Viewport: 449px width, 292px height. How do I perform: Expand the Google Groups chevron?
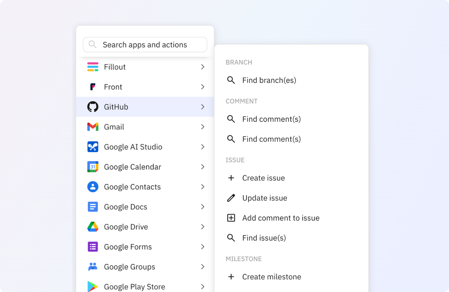click(203, 266)
